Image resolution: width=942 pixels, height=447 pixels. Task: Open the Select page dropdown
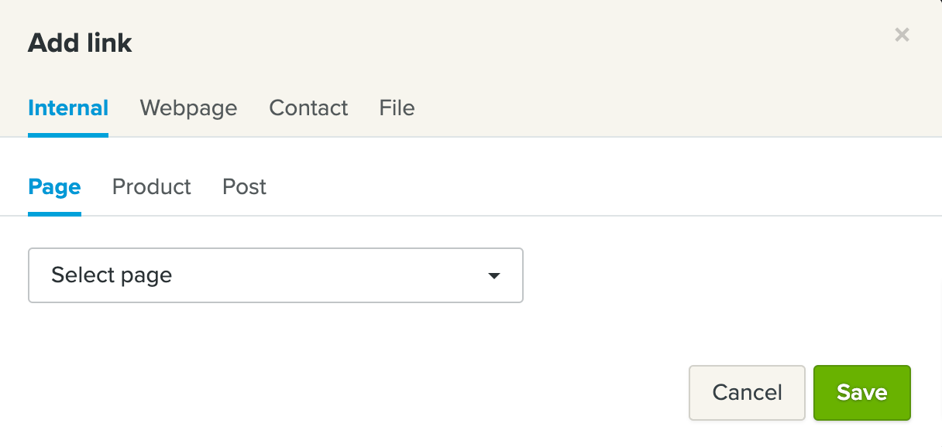275,275
